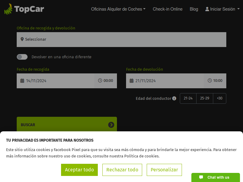Open the Seleccionar office dropdown
This screenshot has height=182, width=243.
[122, 39]
